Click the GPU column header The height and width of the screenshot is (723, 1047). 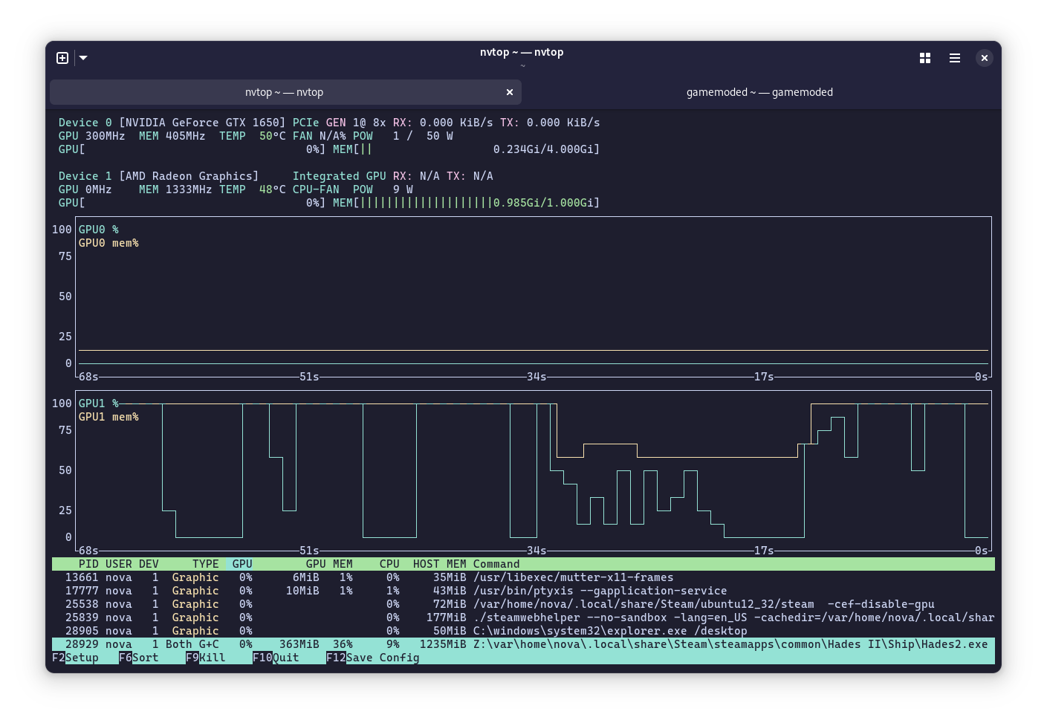(242, 564)
